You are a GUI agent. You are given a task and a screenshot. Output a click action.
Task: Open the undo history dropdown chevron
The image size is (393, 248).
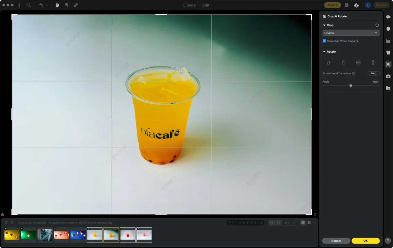[47, 5]
